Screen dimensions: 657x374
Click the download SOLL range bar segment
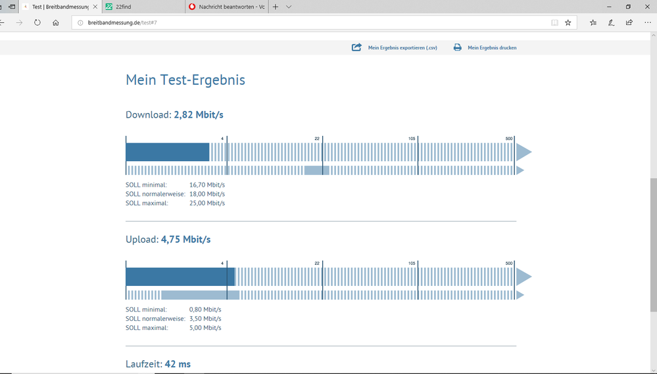pos(317,170)
